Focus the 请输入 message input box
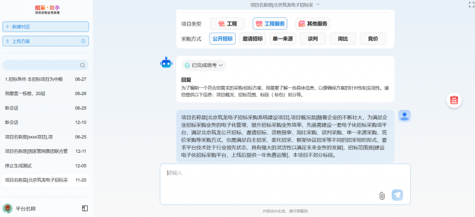The width and height of the screenshot is (475, 217). click(x=285, y=184)
